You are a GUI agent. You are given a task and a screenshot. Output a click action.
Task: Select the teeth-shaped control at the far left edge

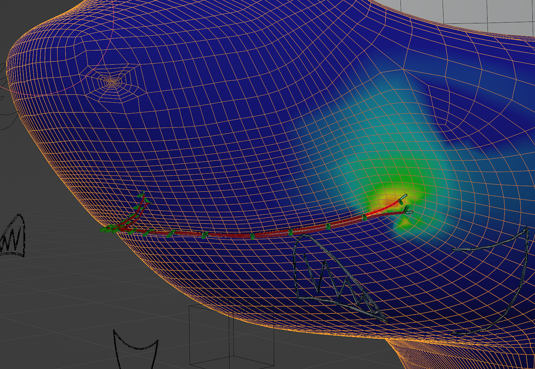(13, 236)
